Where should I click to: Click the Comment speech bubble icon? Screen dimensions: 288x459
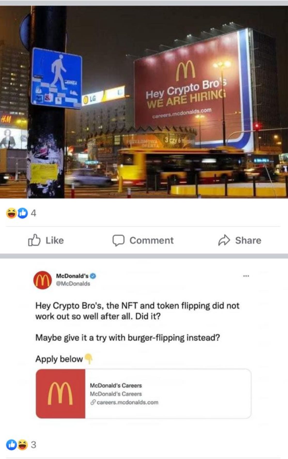[119, 240]
